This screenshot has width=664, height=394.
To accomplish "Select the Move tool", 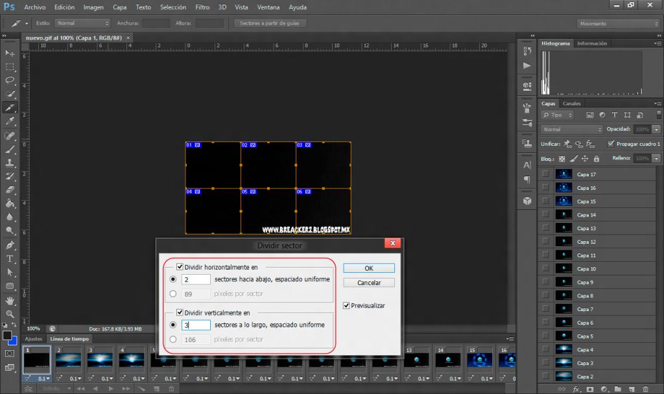I will 10,53.
